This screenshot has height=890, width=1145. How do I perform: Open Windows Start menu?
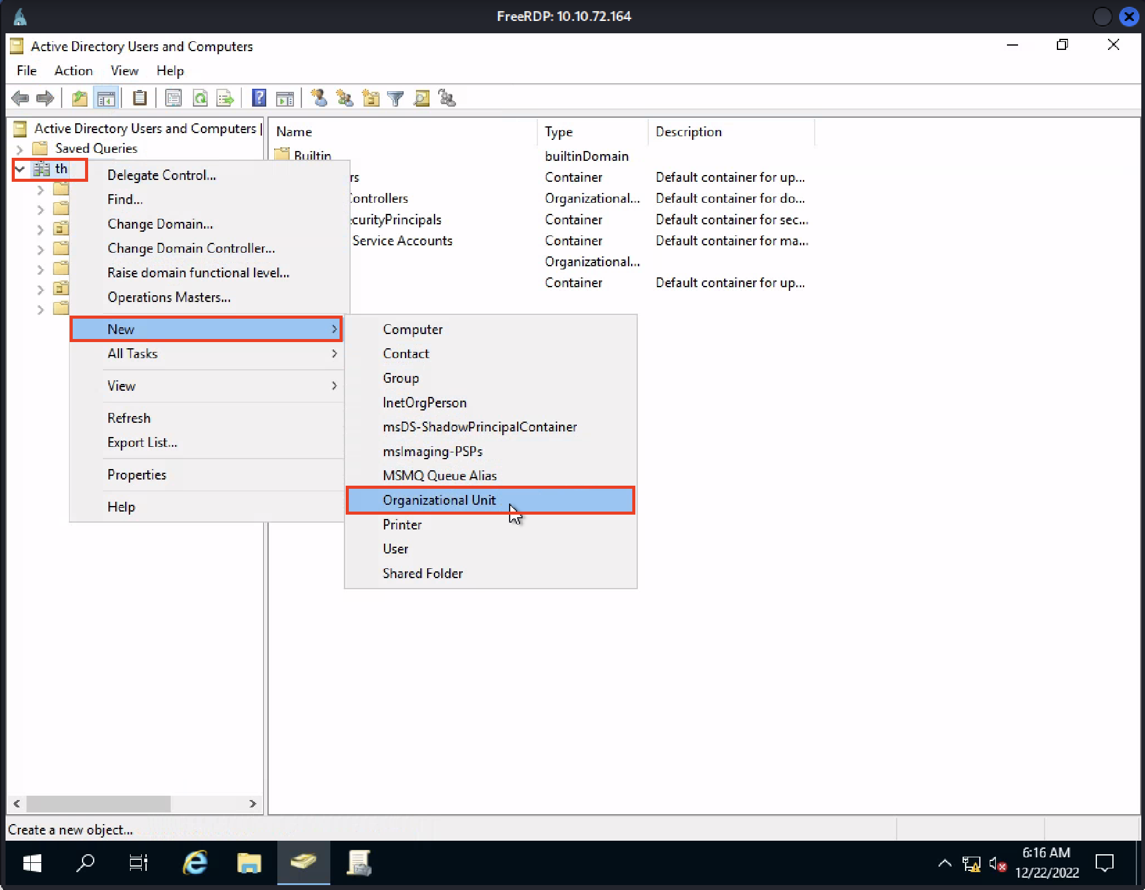32,863
